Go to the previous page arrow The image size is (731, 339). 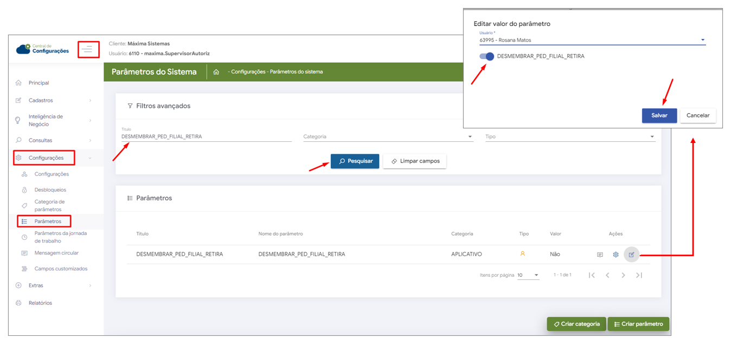pyautogui.click(x=607, y=276)
